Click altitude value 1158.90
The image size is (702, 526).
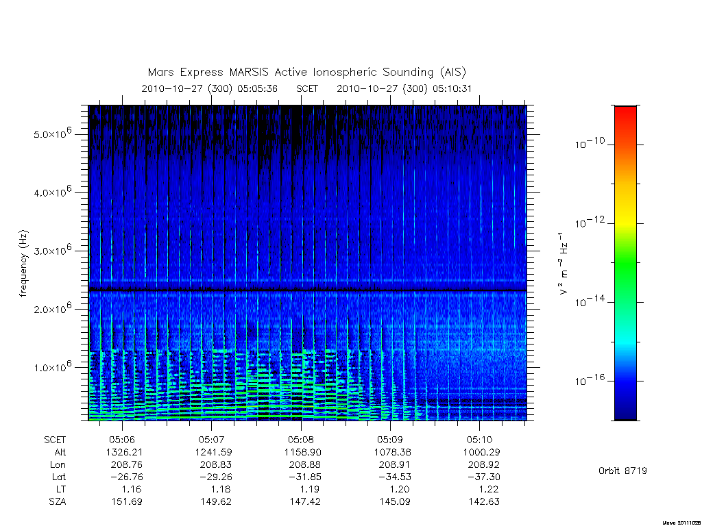302,452
